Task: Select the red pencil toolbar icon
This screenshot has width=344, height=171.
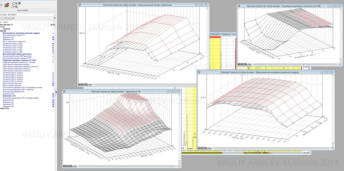Action: 16,4
